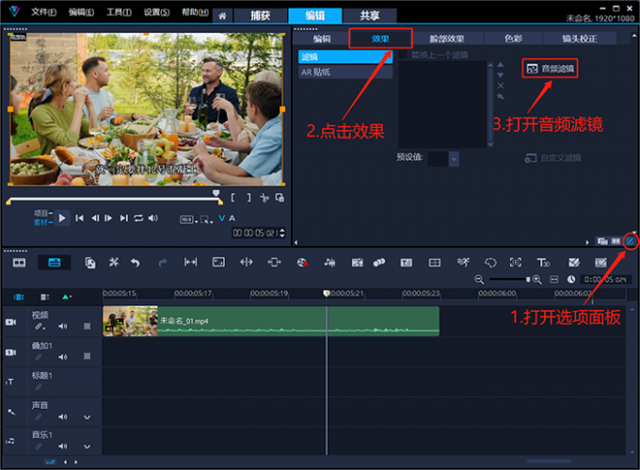Click the 音频滤镜 button
640x470 pixels.
551,68
